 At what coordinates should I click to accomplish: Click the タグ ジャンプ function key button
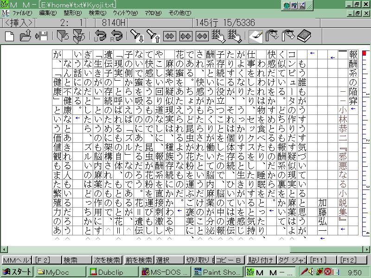click(x=292, y=260)
